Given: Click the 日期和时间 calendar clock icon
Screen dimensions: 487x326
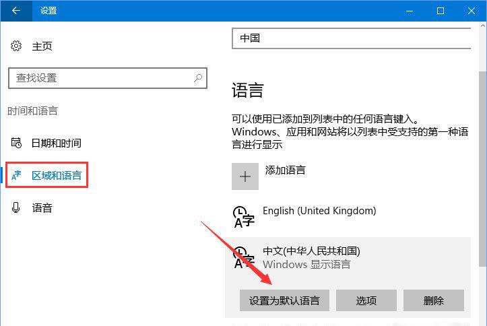Looking at the screenshot, I should click(16, 143).
